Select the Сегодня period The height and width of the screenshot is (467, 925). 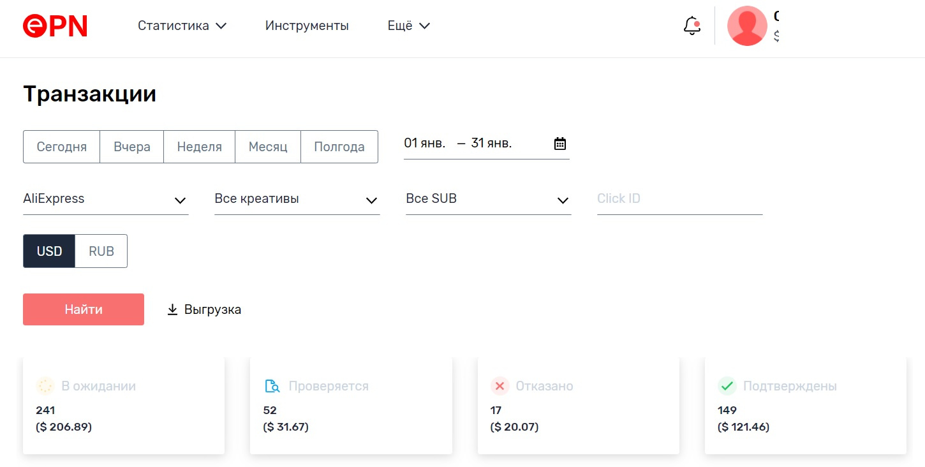pos(61,147)
